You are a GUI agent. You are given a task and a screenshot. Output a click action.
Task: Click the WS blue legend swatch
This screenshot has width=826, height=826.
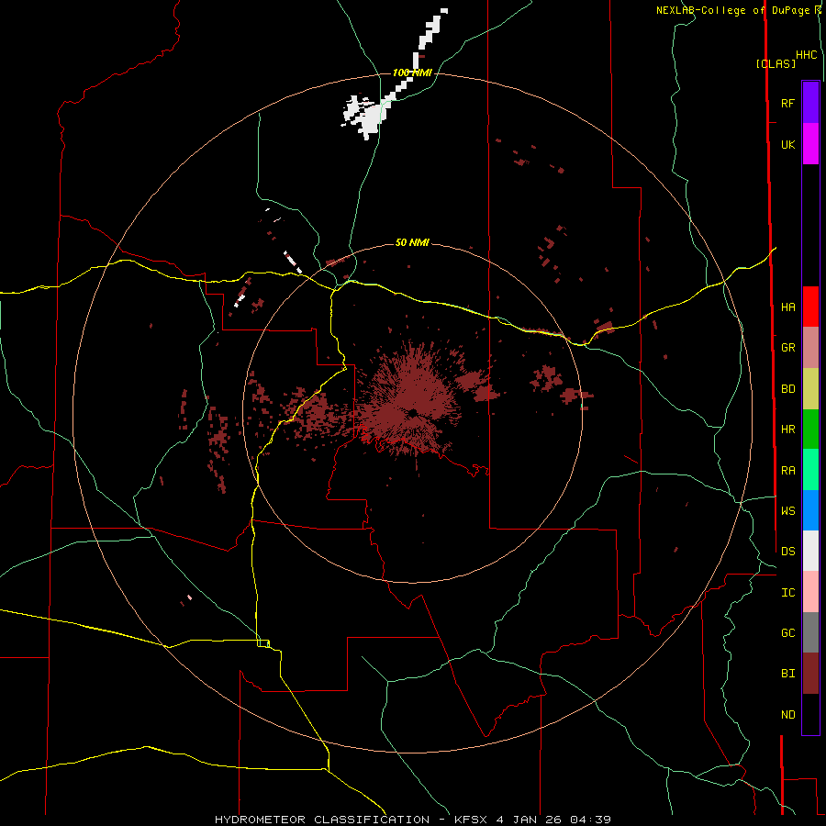click(810, 510)
